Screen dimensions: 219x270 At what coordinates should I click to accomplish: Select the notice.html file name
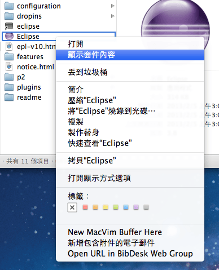36,67
